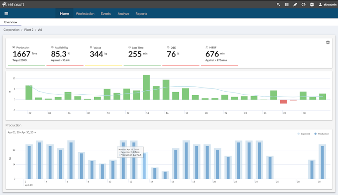Viewport: 338px width, 195px height.
Task: Open the ekhoadmin user menu
Action: 328,5
